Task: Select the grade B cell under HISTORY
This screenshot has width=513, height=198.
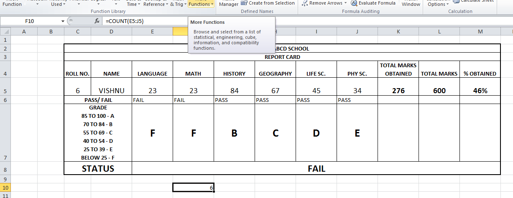Action: (x=234, y=133)
